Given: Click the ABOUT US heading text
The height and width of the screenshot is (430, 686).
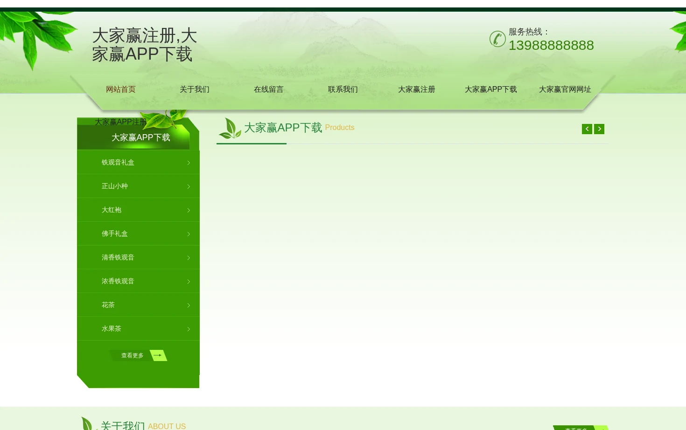Looking at the screenshot, I should [167, 426].
